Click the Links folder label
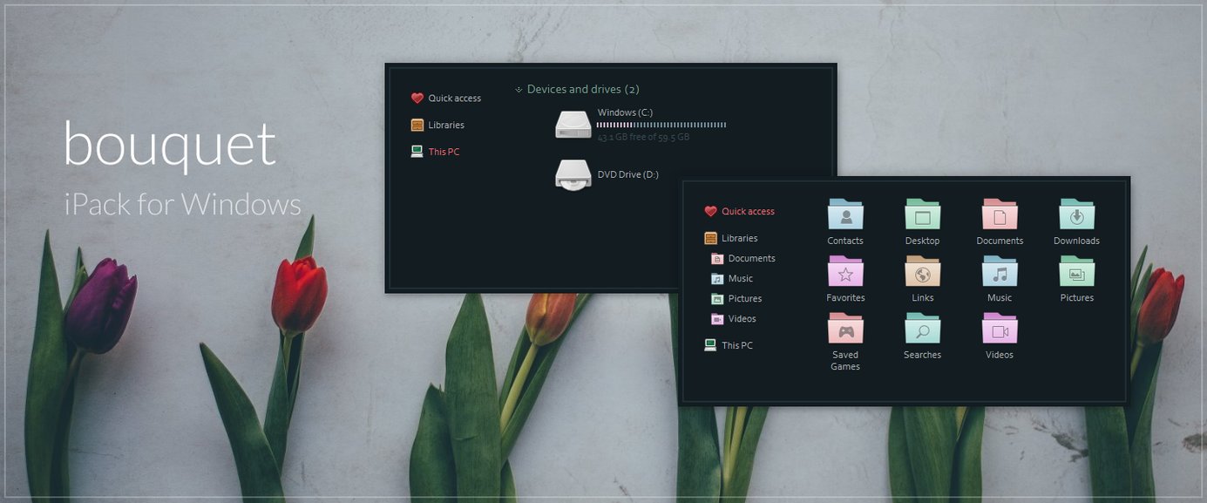 point(922,298)
